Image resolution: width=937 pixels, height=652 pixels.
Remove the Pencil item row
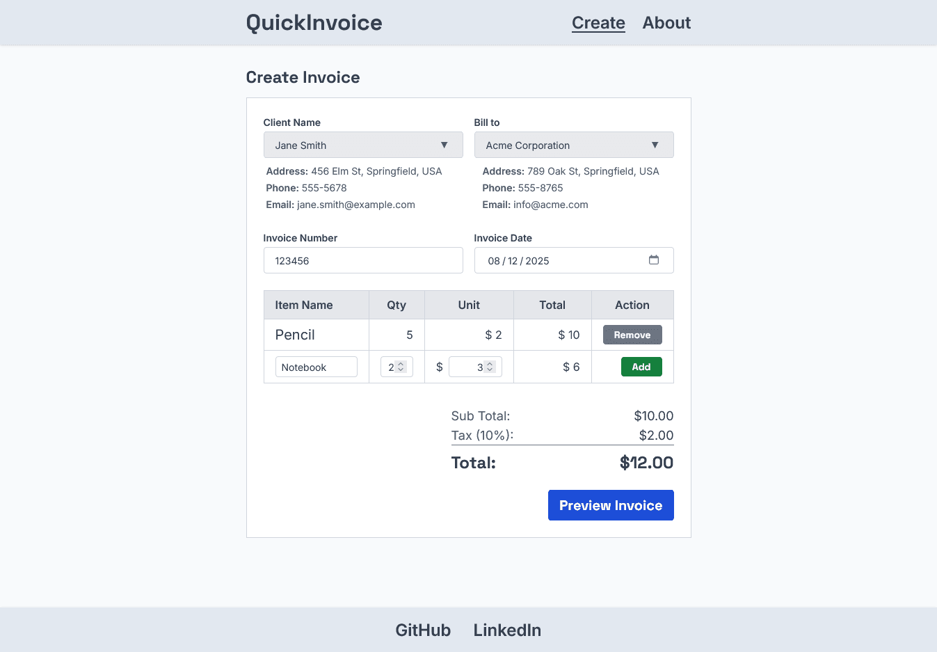[632, 335]
